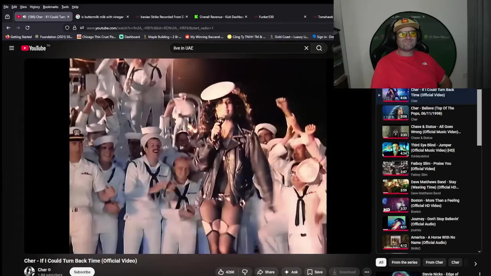Open the Getting Started bookmark

tap(18, 37)
